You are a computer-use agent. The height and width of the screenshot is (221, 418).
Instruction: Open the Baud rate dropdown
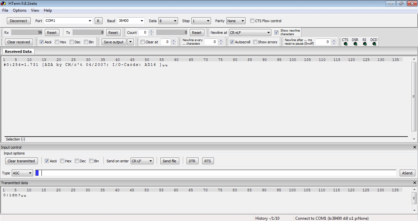pos(131,21)
